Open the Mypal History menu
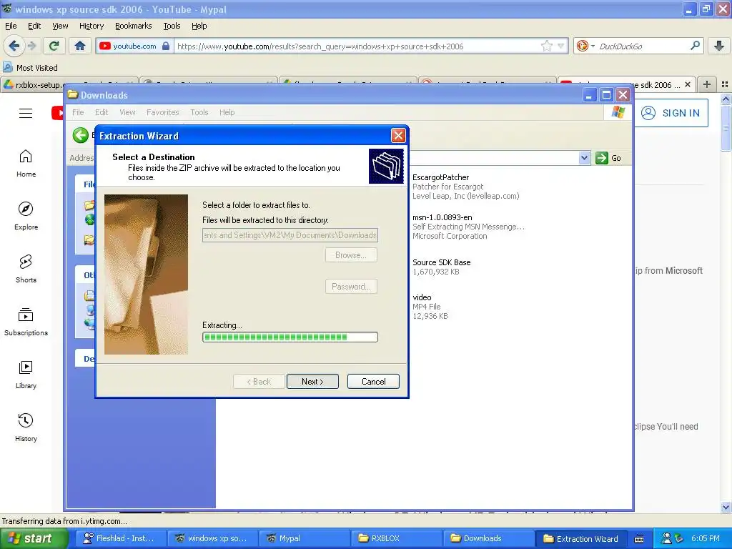The height and width of the screenshot is (549, 732). (91, 26)
